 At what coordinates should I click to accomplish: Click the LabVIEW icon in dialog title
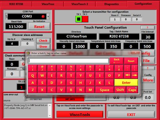pyautogui.click(x=28, y=53)
